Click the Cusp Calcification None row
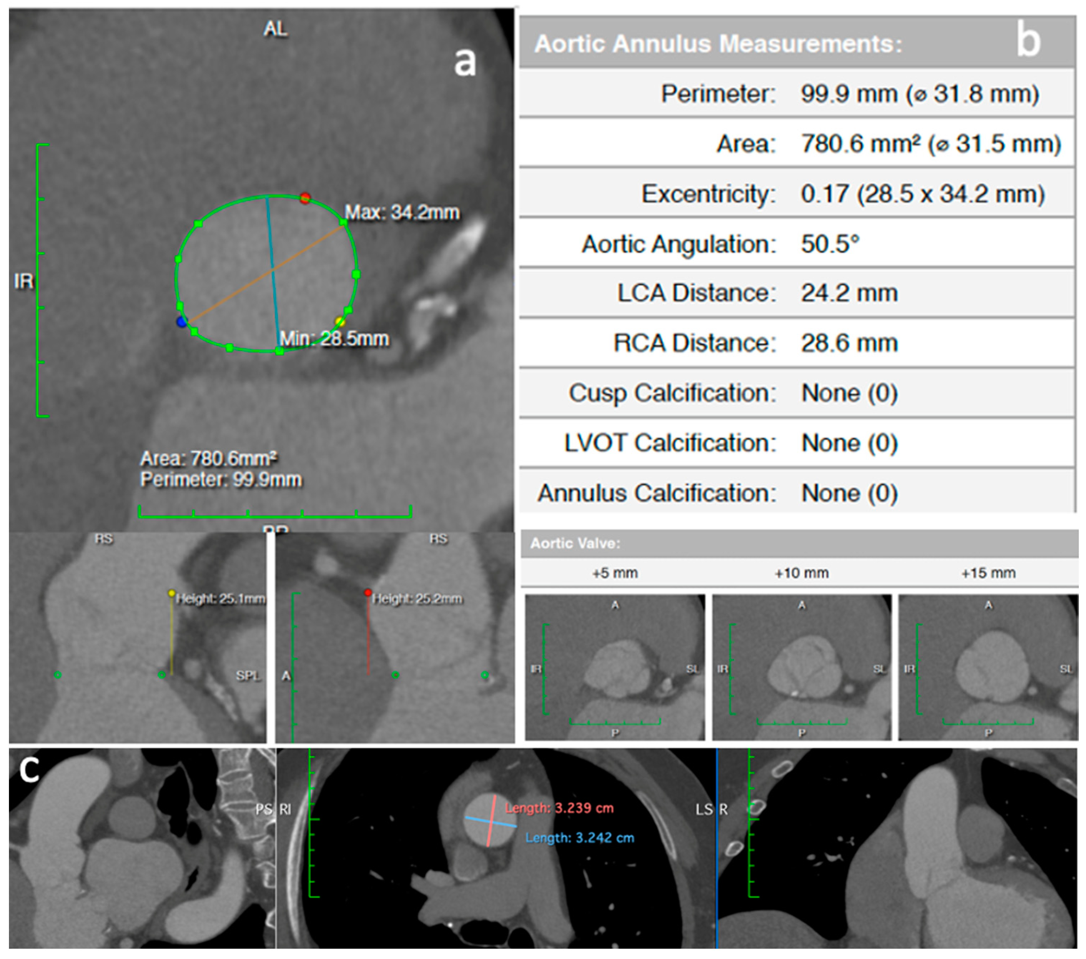 (797, 393)
